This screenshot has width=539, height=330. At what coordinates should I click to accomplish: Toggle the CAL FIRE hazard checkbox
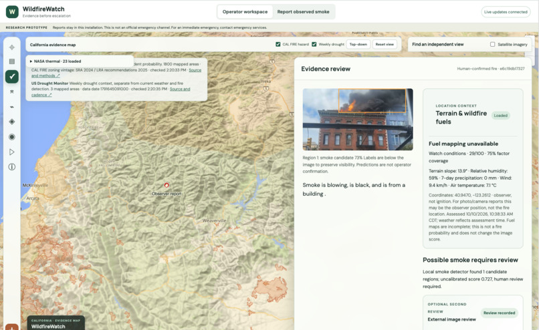(278, 44)
